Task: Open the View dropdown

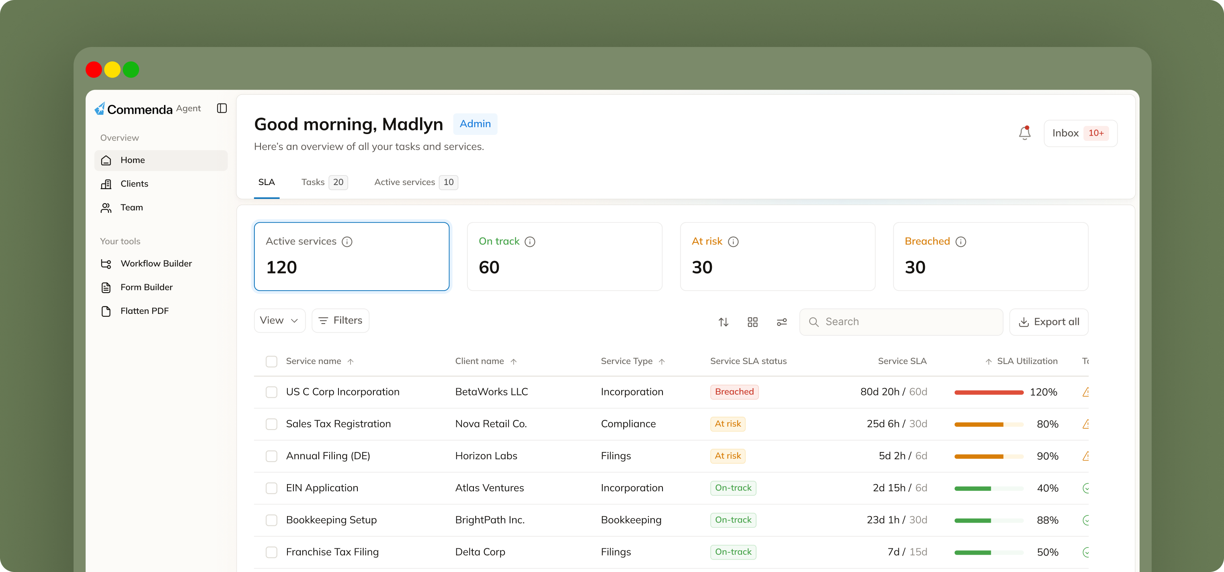Action: coord(279,321)
